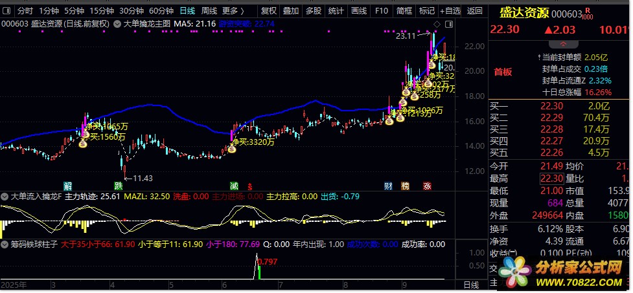Expand the 筹码铁球柱子 indicator menu
The image size is (633, 293).
(x=5, y=244)
